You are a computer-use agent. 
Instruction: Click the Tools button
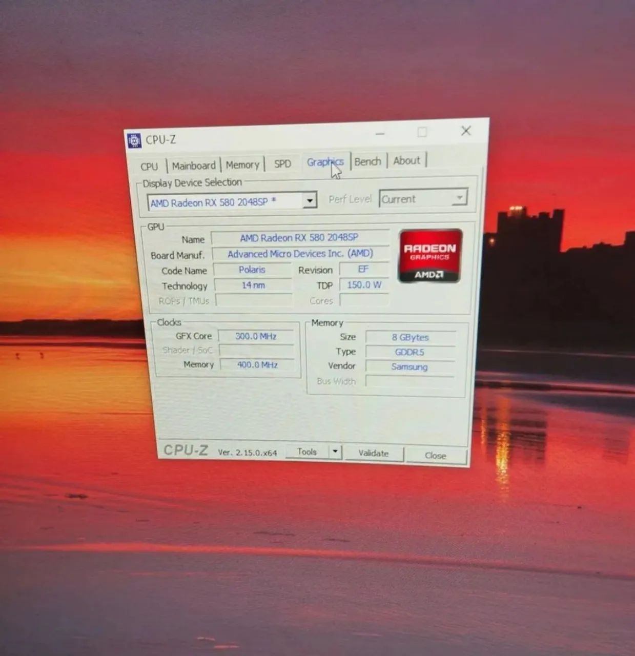click(307, 452)
